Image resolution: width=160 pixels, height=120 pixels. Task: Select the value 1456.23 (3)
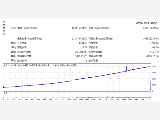coord(81,56)
